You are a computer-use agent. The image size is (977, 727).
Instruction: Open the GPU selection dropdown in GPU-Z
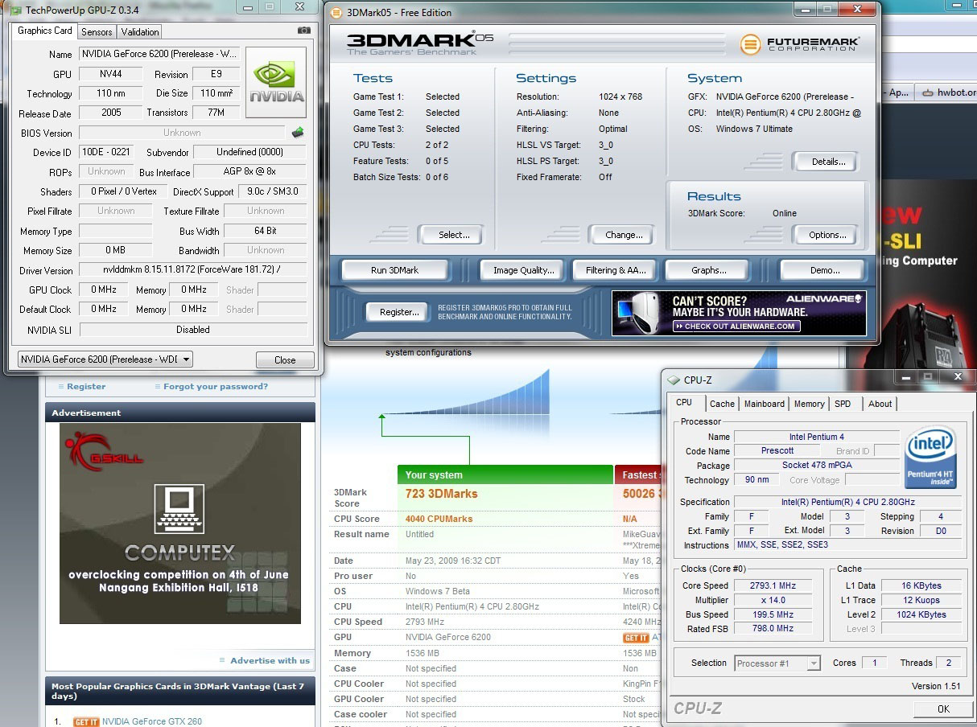pyautogui.click(x=105, y=359)
